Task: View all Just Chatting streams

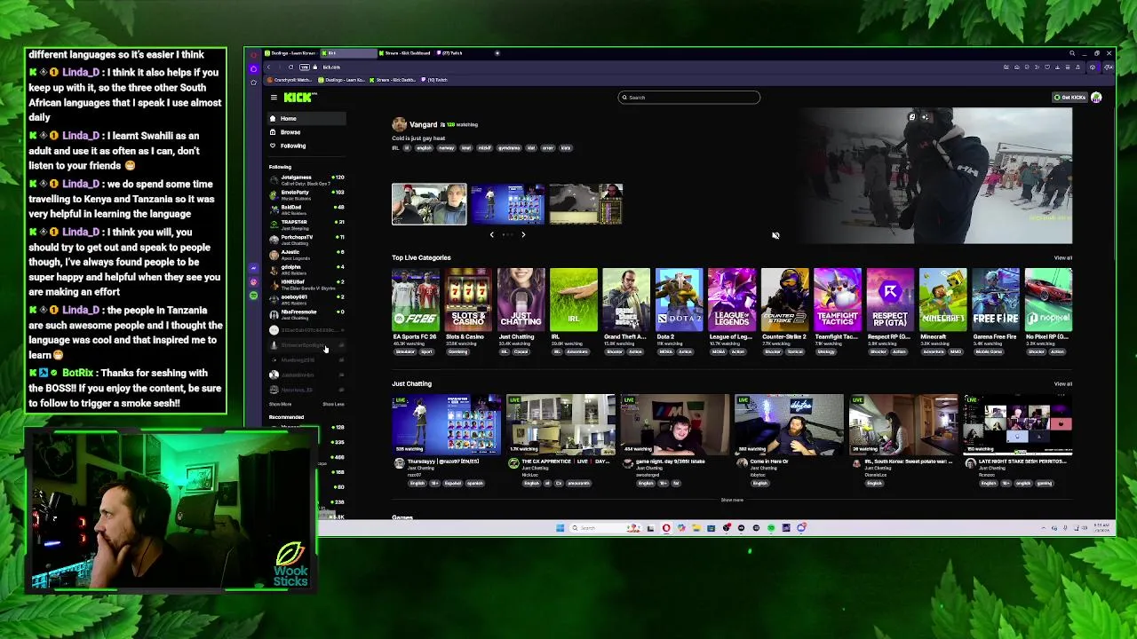Action: click(1062, 384)
